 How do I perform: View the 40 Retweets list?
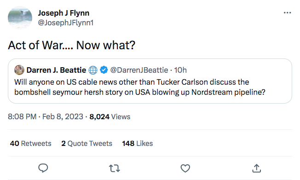tap(31, 144)
